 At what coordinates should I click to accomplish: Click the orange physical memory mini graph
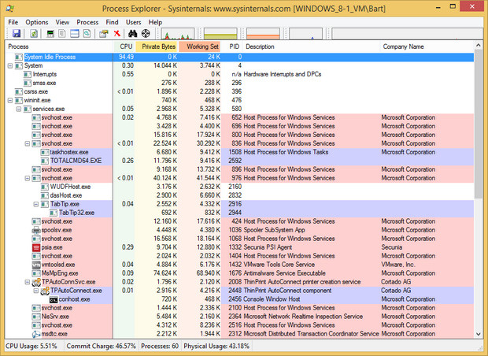(x=263, y=34)
